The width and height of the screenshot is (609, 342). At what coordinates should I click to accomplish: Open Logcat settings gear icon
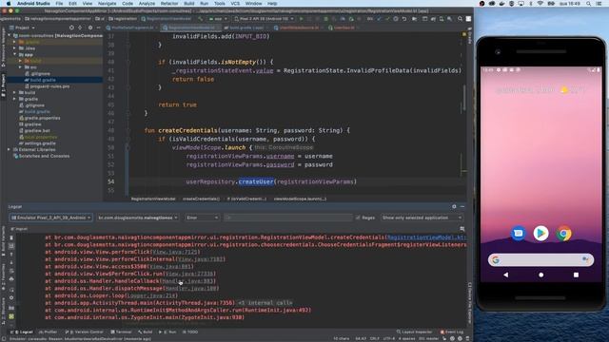[x=454, y=207]
